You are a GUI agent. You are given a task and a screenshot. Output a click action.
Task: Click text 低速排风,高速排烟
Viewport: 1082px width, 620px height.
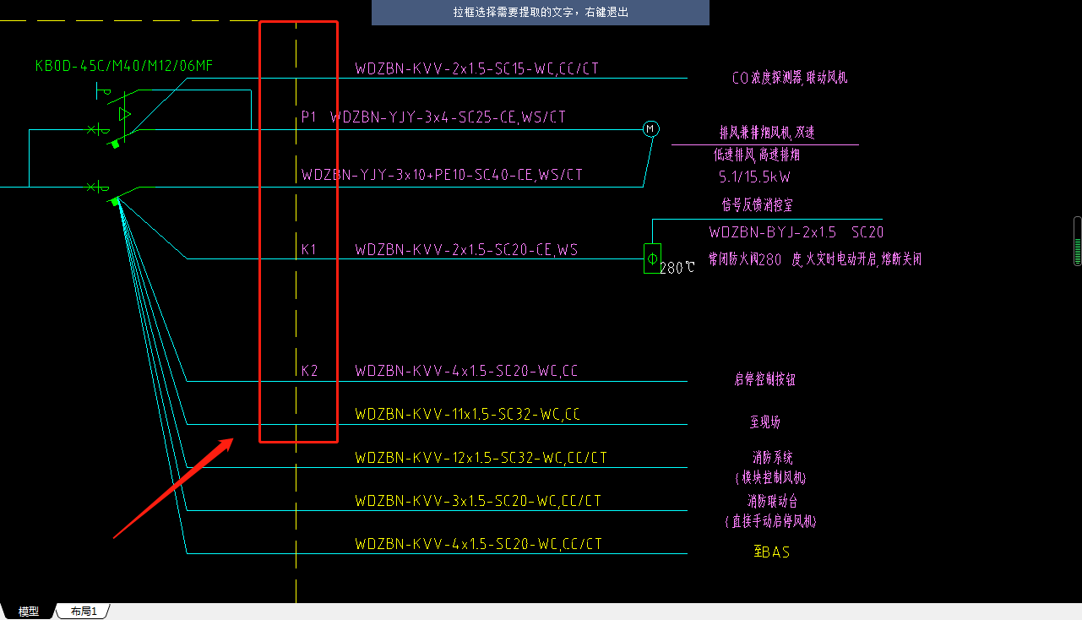tap(757, 155)
